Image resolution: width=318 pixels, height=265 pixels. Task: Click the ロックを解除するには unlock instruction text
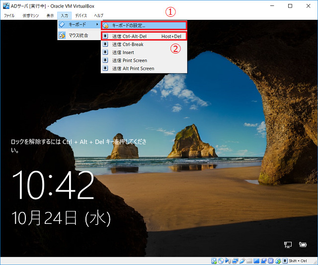coord(79,146)
